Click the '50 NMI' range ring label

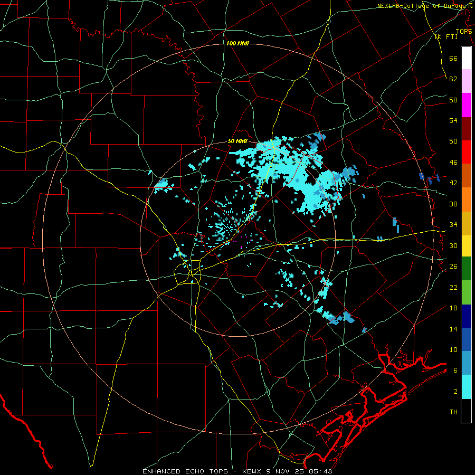coord(237,141)
